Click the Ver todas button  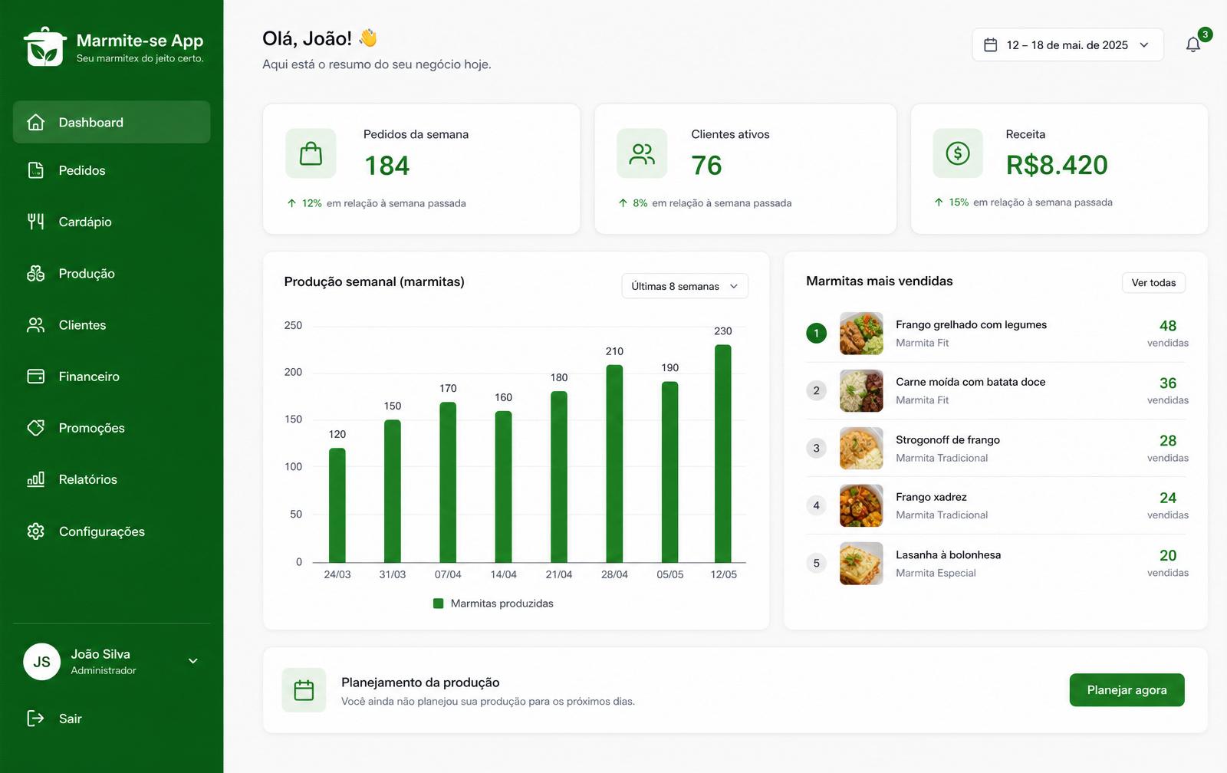point(1153,283)
